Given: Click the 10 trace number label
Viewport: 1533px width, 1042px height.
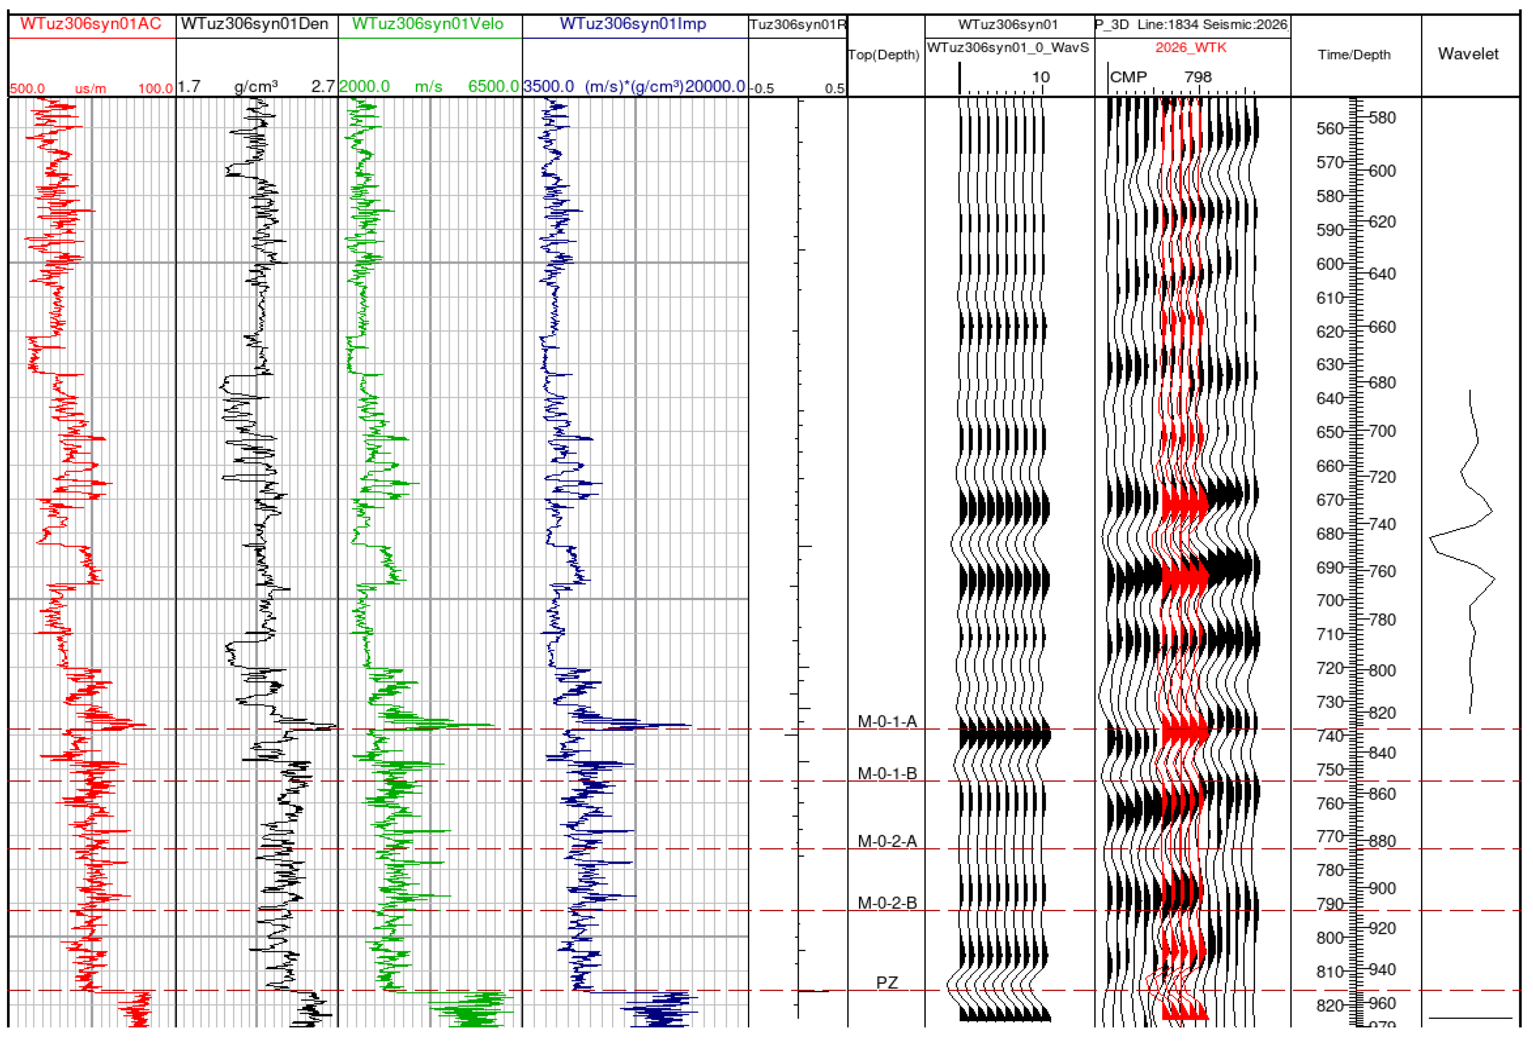Looking at the screenshot, I should 1040,77.
